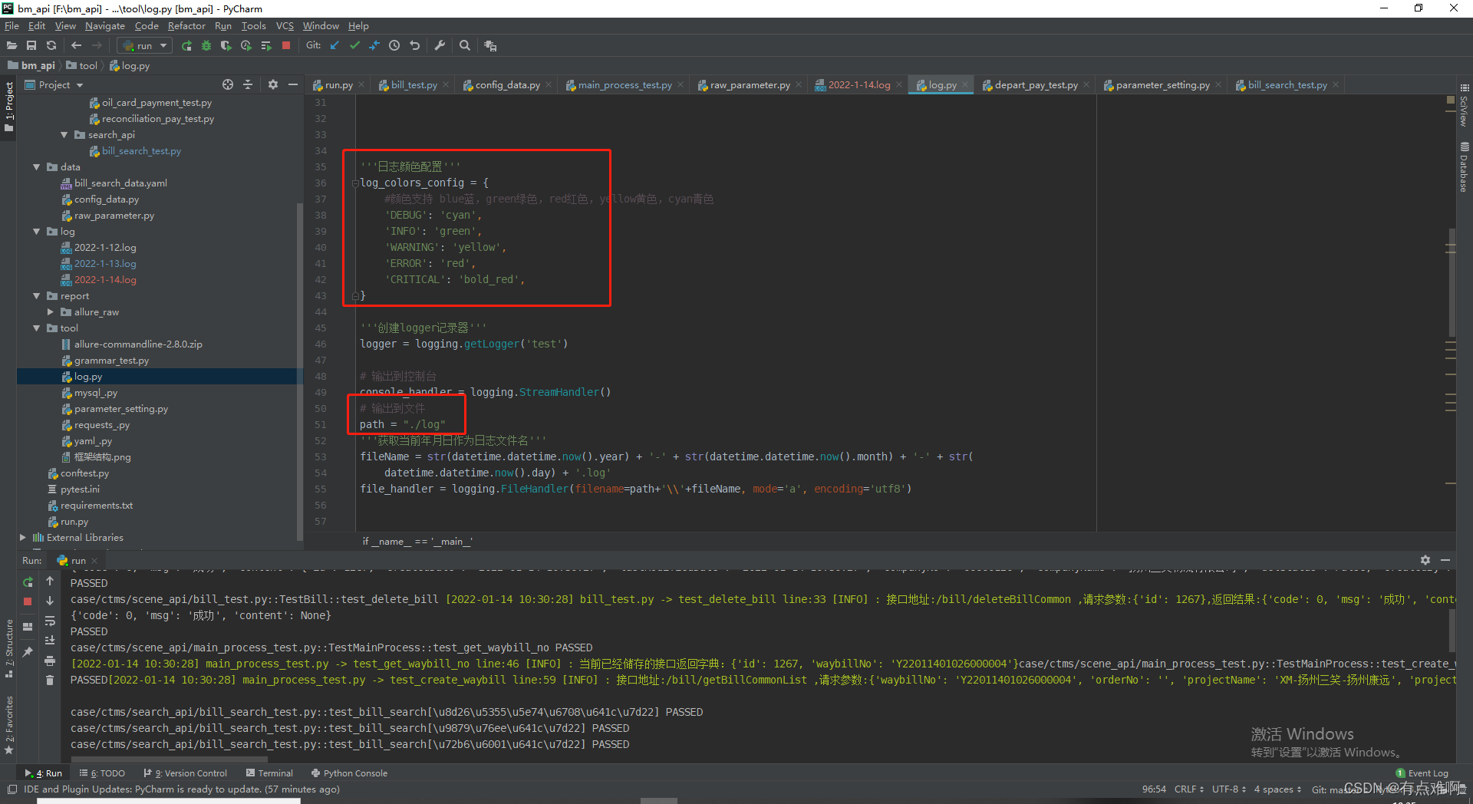This screenshot has width=1473, height=804.
Task: Click the Debug bug icon in toolbar
Action: coord(206,46)
